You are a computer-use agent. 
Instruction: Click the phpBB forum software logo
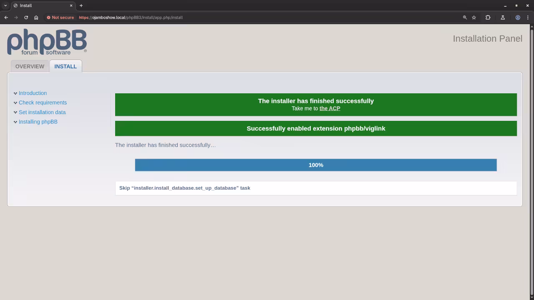coord(47,42)
